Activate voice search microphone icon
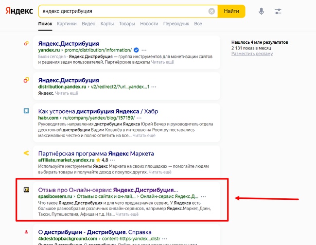 point(261,11)
